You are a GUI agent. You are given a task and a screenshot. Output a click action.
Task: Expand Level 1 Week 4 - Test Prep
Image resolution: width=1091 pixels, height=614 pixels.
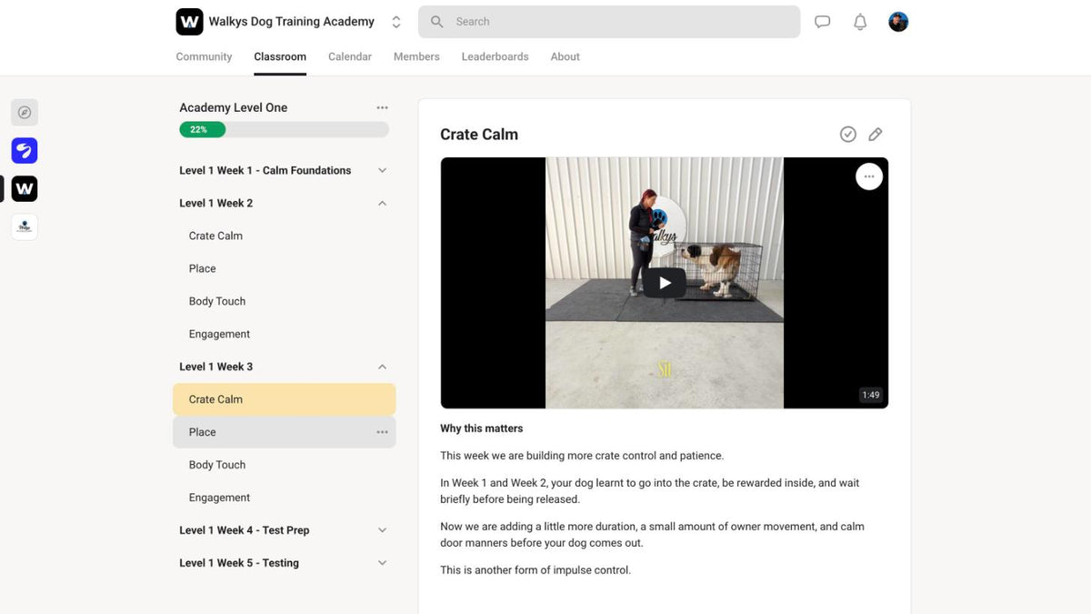tap(285, 530)
